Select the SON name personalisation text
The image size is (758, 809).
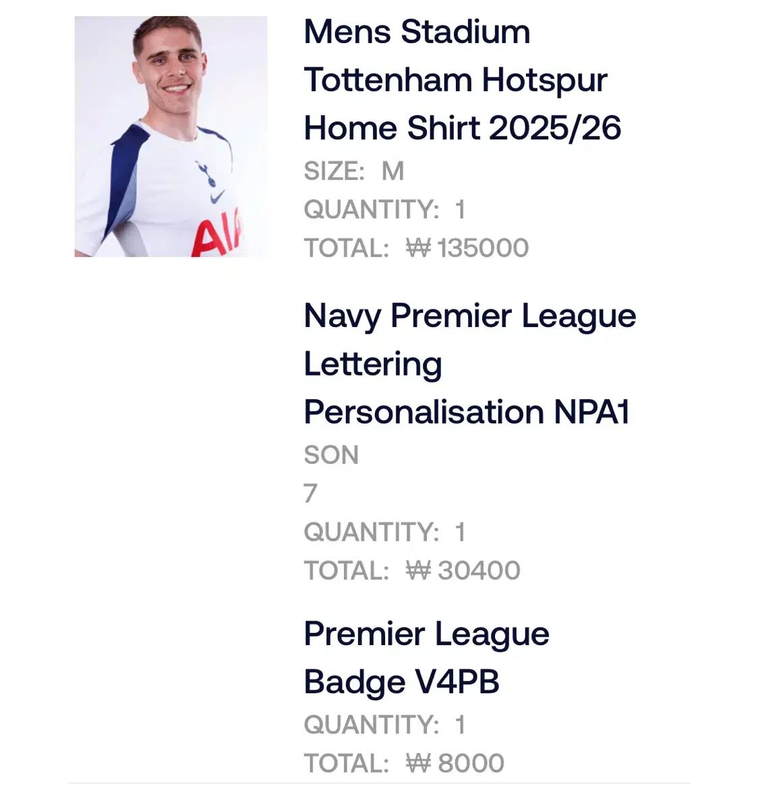(x=331, y=455)
